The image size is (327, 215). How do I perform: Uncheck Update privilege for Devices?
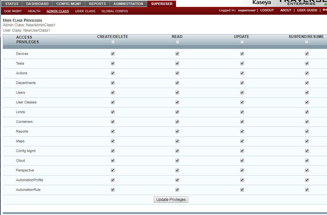pyautogui.click(x=242, y=54)
